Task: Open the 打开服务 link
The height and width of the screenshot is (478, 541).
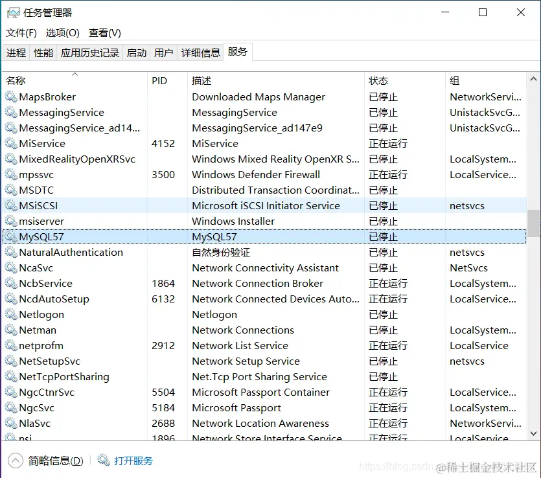Action: pyautogui.click(x=133, y=461)
